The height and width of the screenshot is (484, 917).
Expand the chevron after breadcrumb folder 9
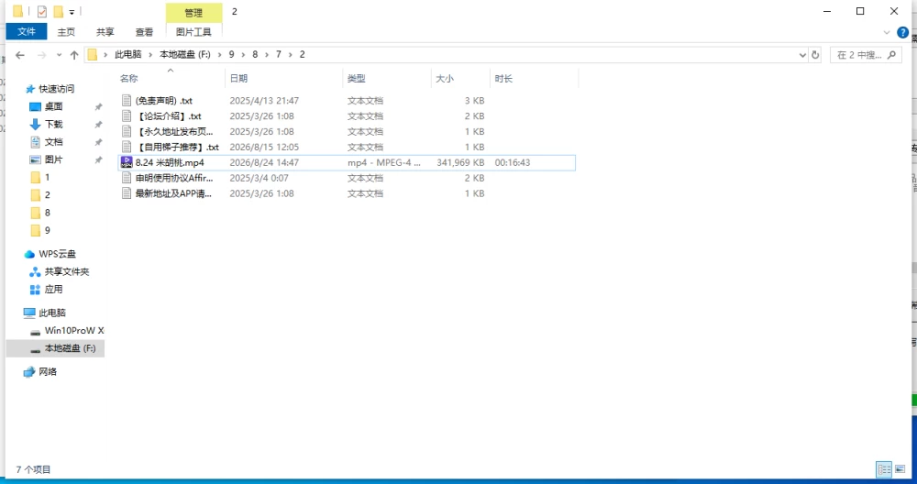click(243, 54)
